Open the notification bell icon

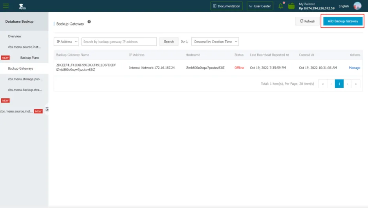click(x=281, y=6)
